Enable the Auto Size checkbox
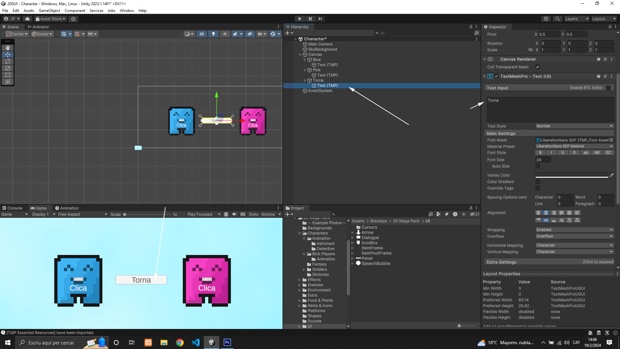The height and width of the screenshot is (349, 620). point(538,166)
